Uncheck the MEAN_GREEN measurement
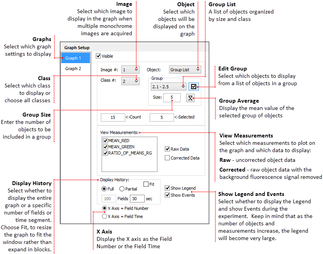The height and width of the screenshot is (254, 323). [x=105, y=146]
